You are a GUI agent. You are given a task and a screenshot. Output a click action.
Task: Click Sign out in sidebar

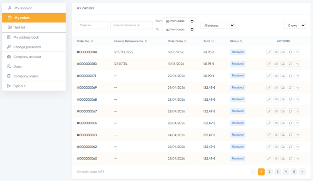coord(34,86)
